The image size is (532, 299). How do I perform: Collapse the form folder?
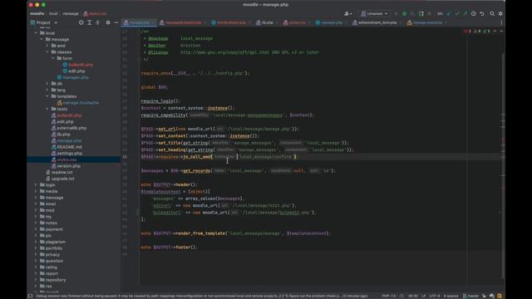tap(53, 58)
